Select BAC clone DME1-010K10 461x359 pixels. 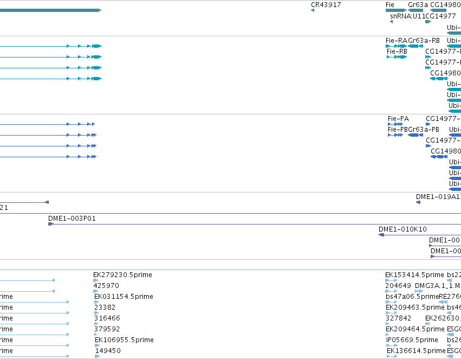pos(420,235)
